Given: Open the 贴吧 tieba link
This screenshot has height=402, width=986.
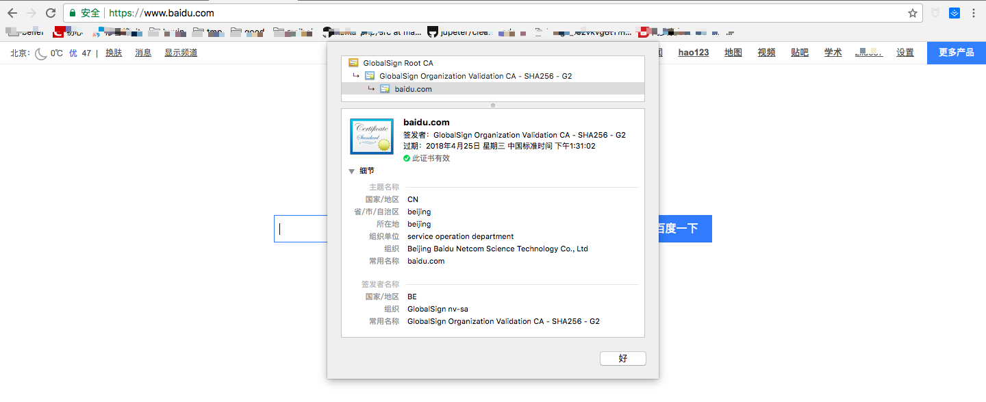Looking at the screenshot, I should point(800,53).
